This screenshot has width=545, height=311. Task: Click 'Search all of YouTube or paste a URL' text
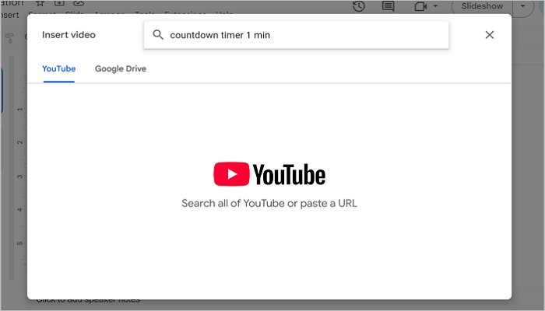pyautogui.click(x=269, y=204)
